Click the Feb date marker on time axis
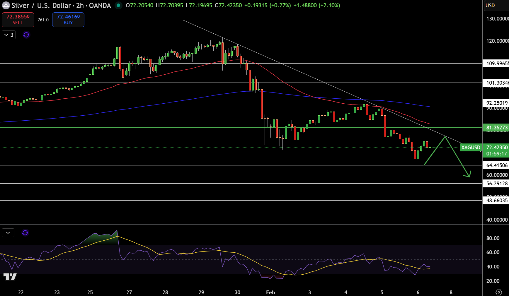 point(270,292)
